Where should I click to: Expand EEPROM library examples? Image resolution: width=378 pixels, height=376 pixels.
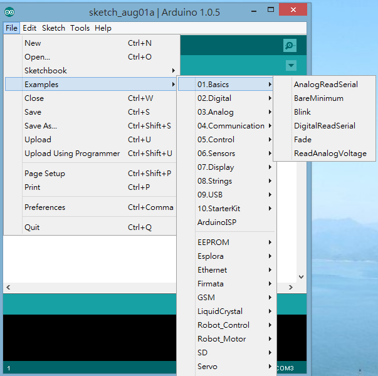pyautogui.click(x=226, y=243)
